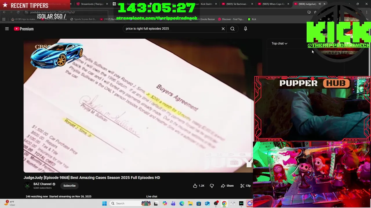Switch to the 'When Cops Go' tab
This screenshot has height=208, width=371.
click(x=273, y=4)
